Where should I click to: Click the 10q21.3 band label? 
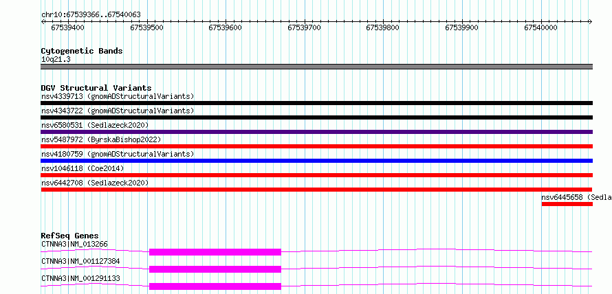(x=56, y=60)
